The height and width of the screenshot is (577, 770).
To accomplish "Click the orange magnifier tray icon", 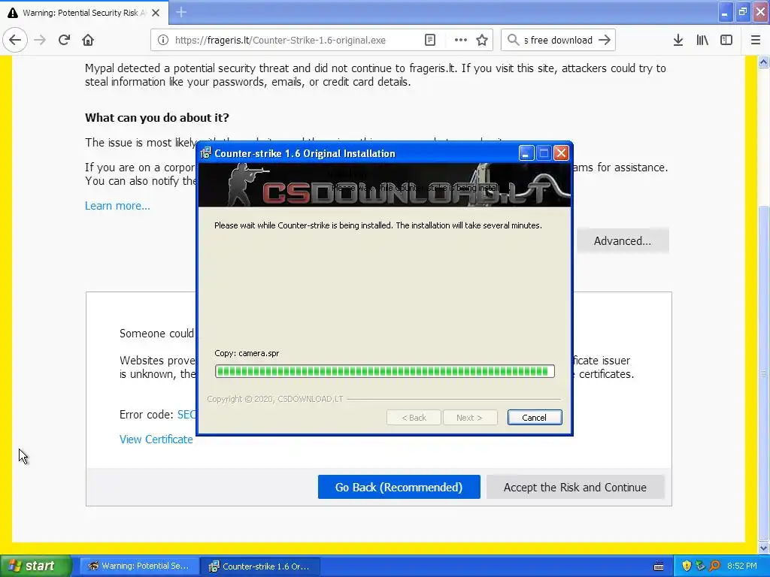I will pos(714,566).
